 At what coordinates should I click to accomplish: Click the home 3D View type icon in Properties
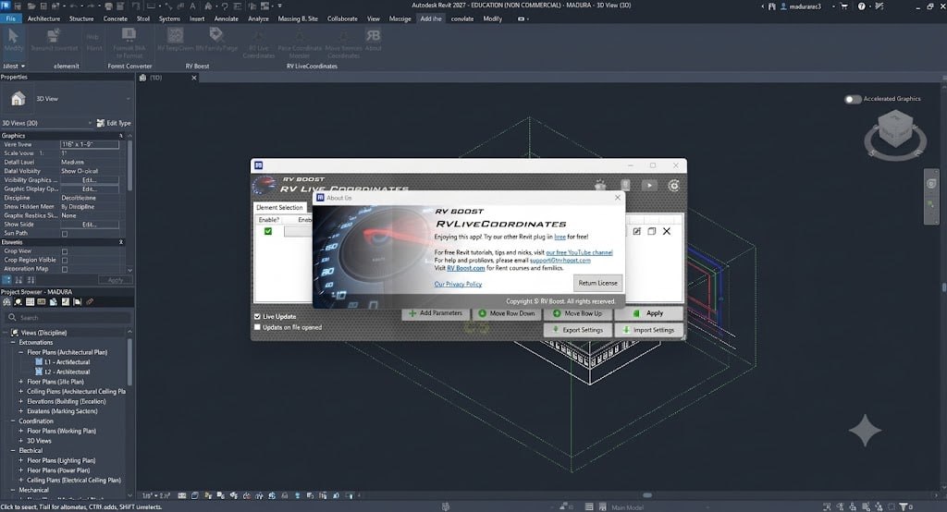click(x=18, y=98)
